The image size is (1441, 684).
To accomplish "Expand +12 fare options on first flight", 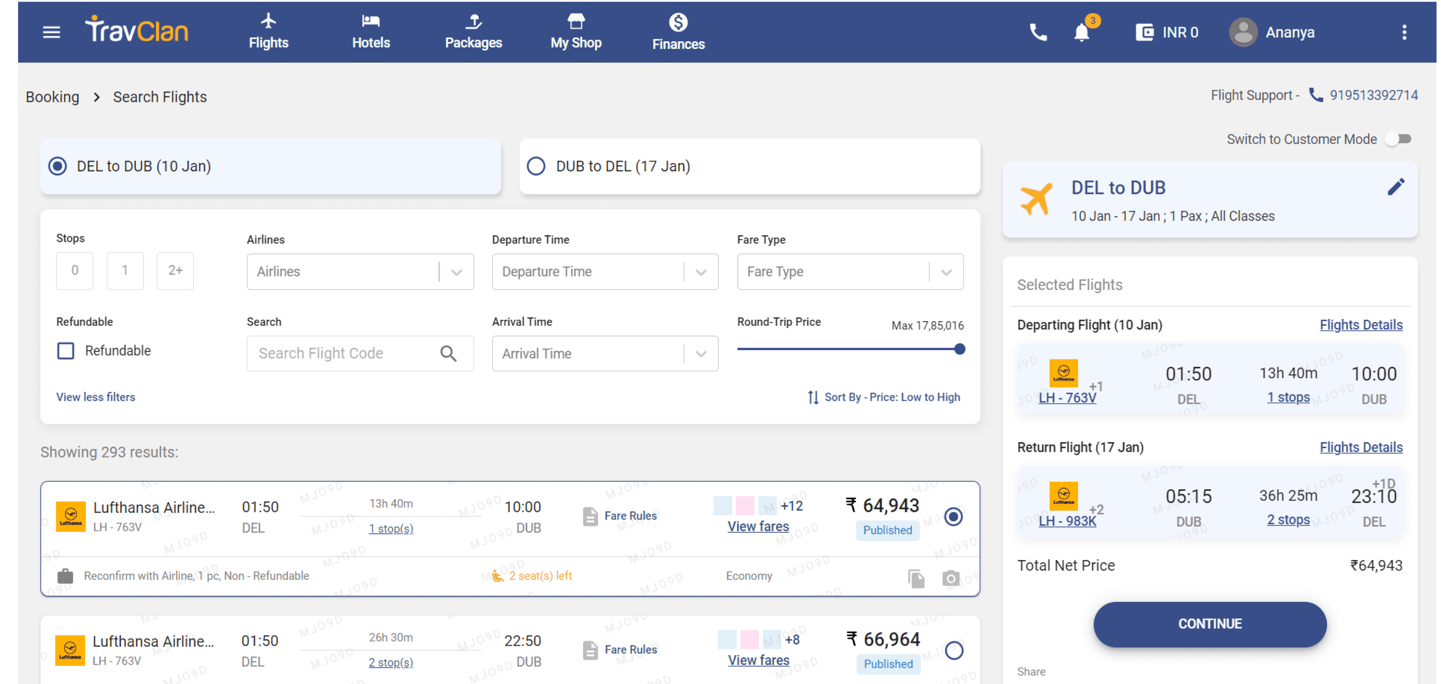I will pos(792,505).
